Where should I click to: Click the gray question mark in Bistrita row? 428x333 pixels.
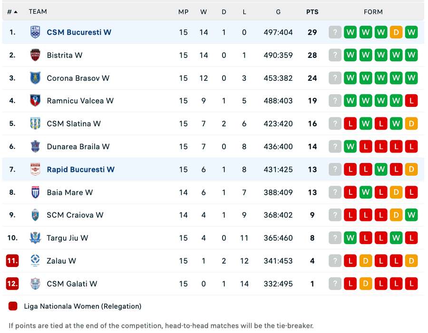pyautogui.click(x=335, y=55)
